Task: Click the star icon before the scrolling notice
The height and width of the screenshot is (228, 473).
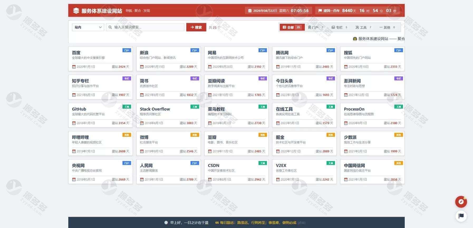Action: [355, 39]
